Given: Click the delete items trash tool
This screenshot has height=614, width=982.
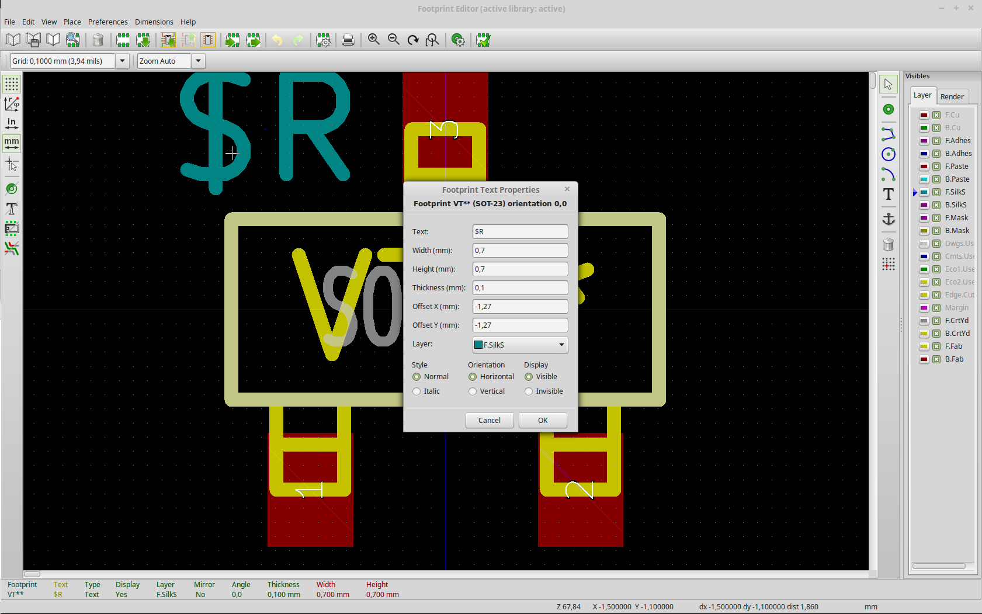Looking at the screenshot, I should click(888, 244).
